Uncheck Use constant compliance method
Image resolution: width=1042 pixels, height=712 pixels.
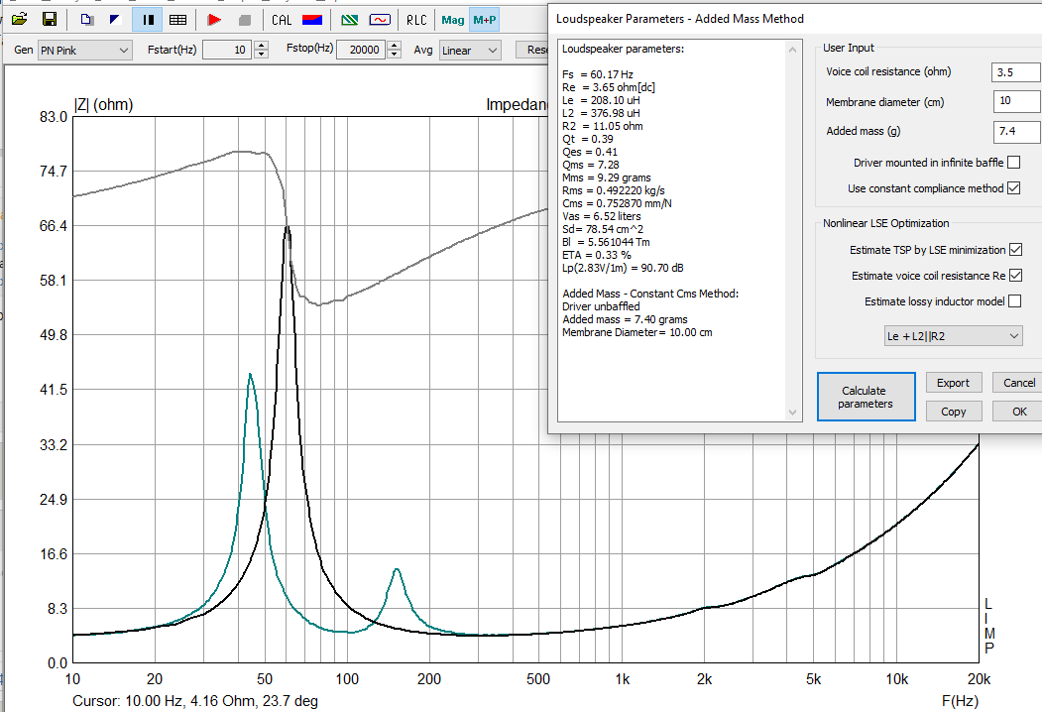[x=1013, y=188]
